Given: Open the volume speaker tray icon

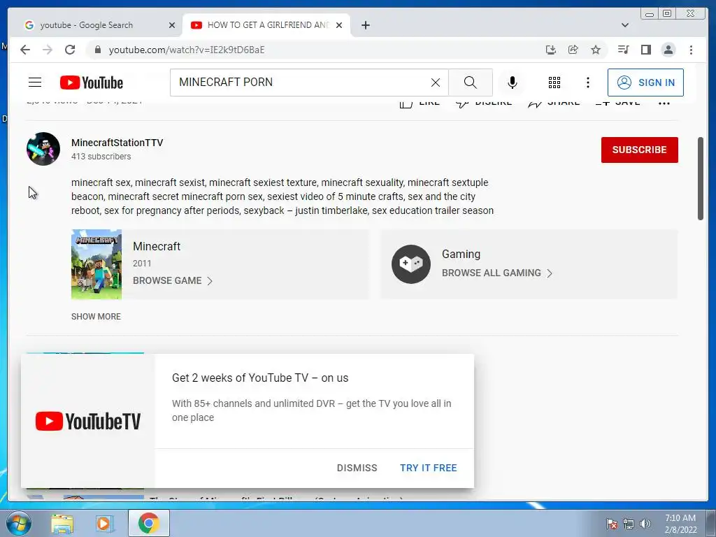Looking at the screenshot, I should 645,524.
